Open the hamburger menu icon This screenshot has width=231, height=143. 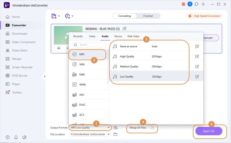click(x=203, y=4)
